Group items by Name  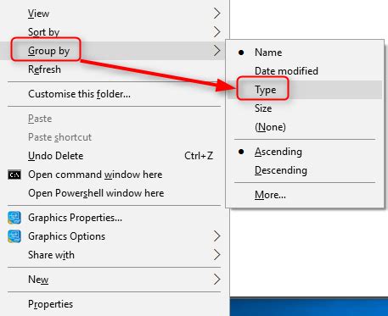click(305, 53)
